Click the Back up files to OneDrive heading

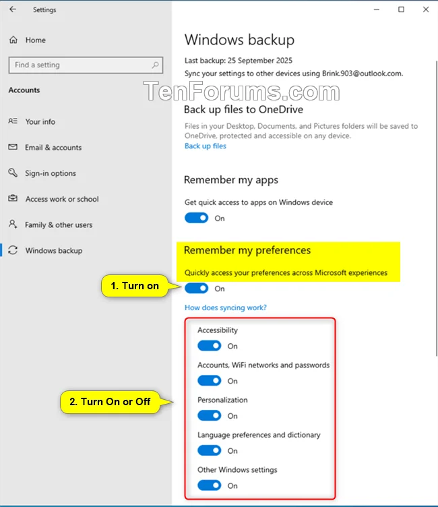point(243,110)
